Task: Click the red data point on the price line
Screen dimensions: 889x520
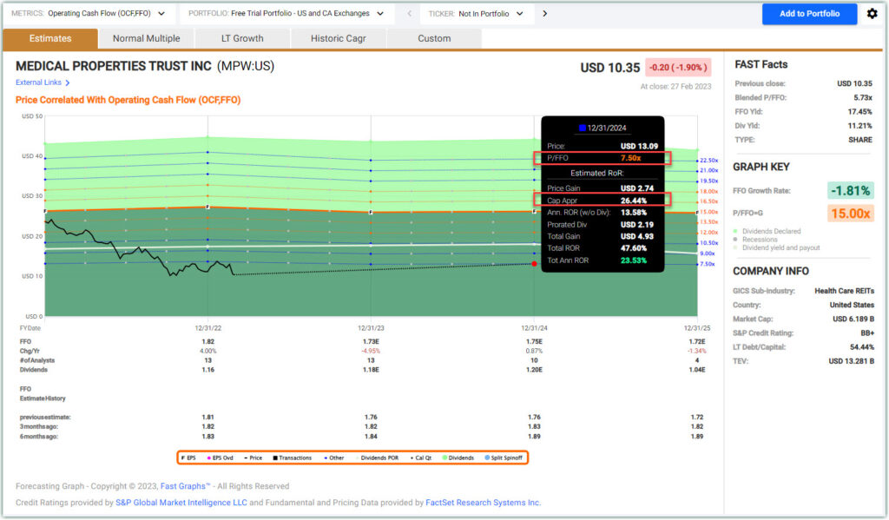Action: 534,264
